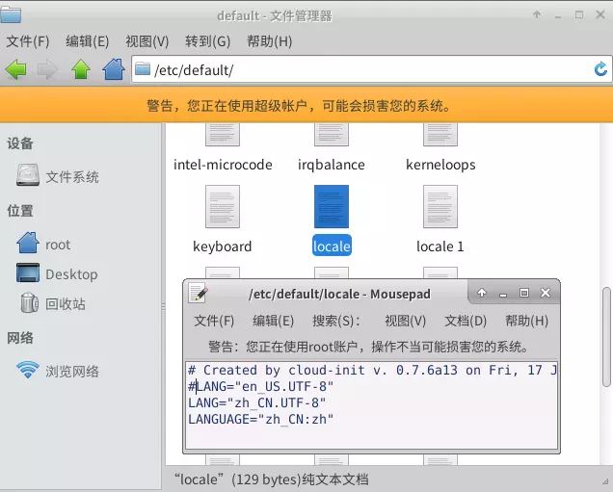Viewport: 613px width, 492px height.
Task: Go up to parent folder arrow
Action: pos(81,69)
